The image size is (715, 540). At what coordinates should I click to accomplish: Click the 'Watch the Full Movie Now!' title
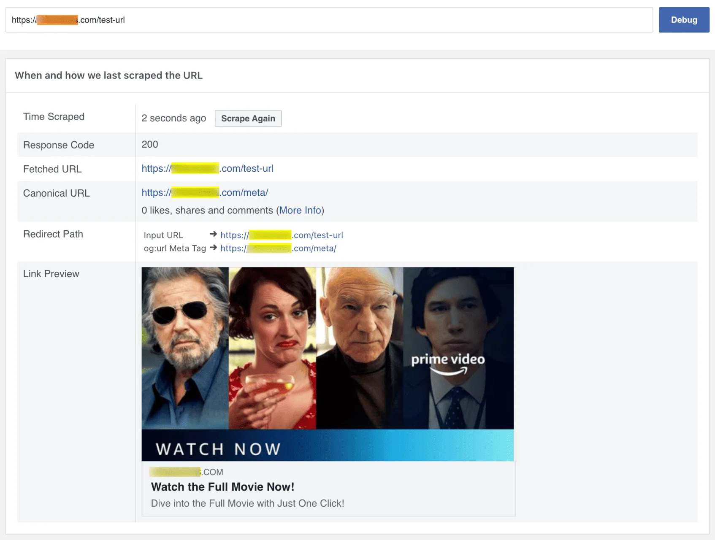coord(222,487)
